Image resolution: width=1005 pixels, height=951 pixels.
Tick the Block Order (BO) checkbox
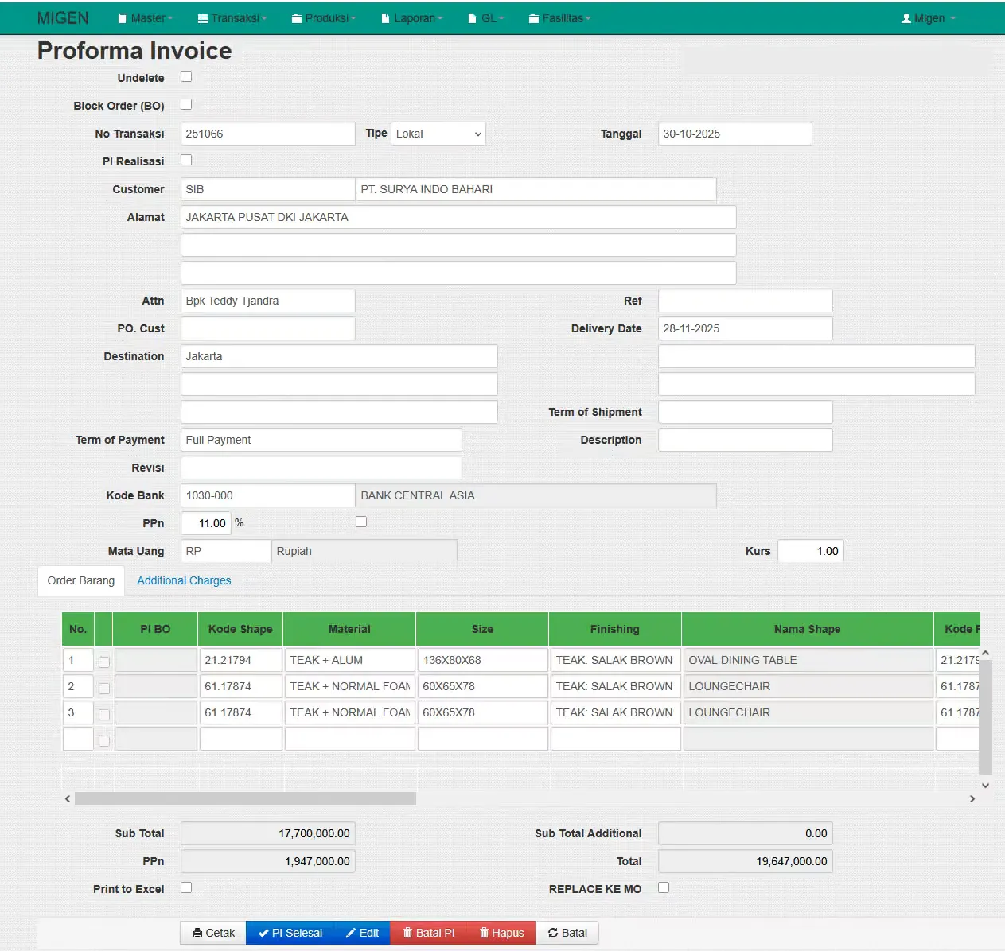[x=186, y=104]
